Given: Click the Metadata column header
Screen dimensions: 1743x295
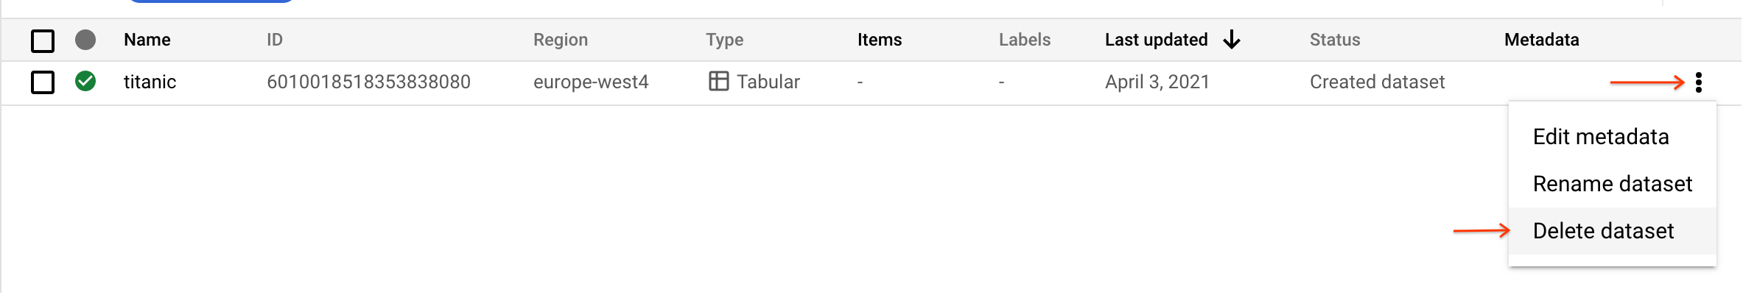Looking at the screenshot, I should point(1541,40).
